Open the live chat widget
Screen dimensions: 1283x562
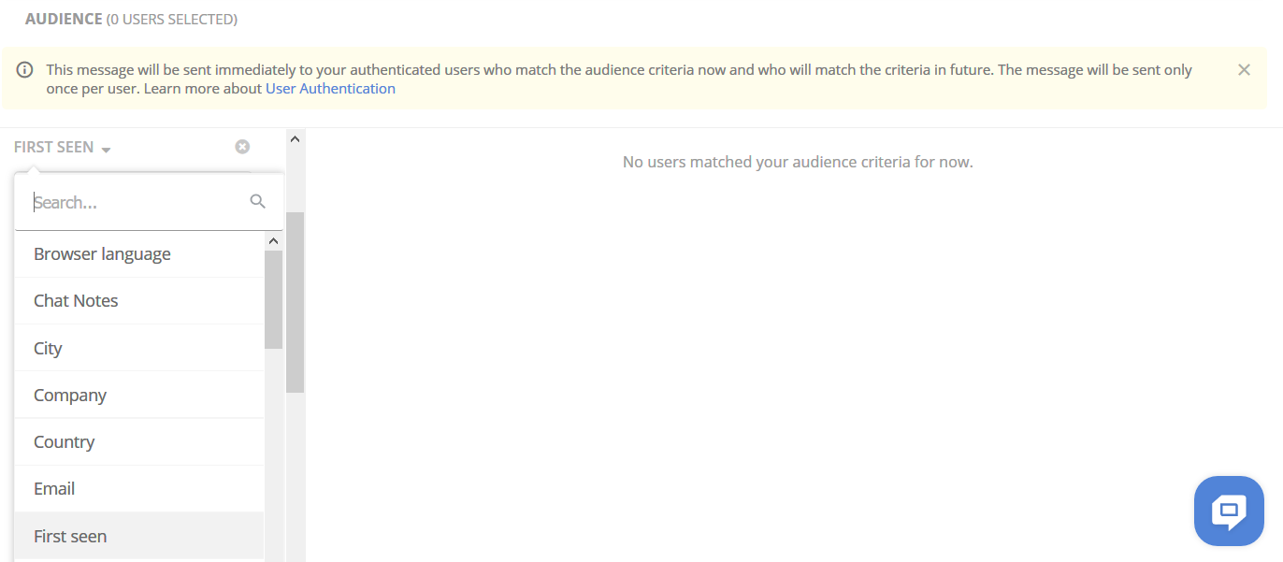[1229, 511]
